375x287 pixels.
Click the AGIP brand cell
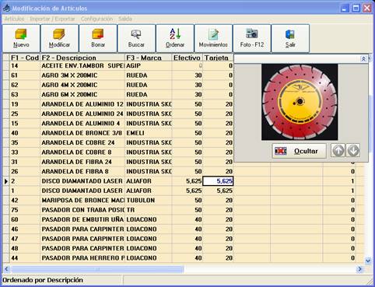[x=149, y=66]
